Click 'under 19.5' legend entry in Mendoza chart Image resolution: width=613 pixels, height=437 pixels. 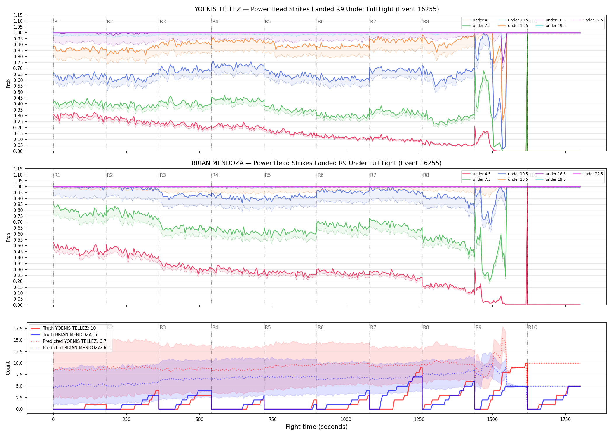click(551, 179)
